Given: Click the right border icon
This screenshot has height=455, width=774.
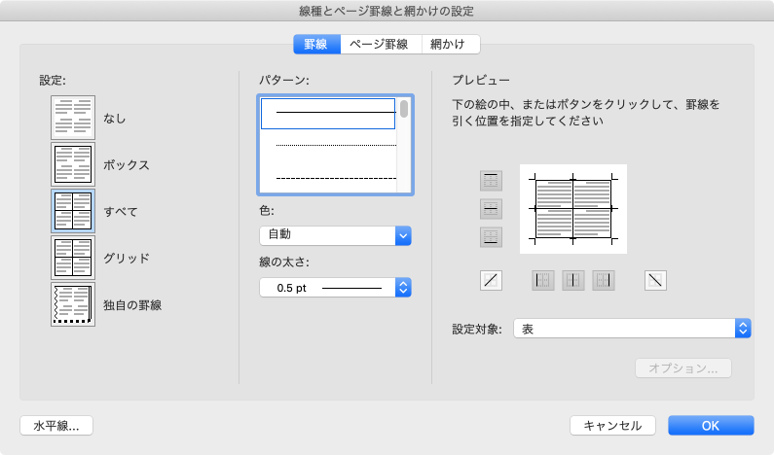Looking at the screenshot, I should pyautogui.click(x=605, y=281).
